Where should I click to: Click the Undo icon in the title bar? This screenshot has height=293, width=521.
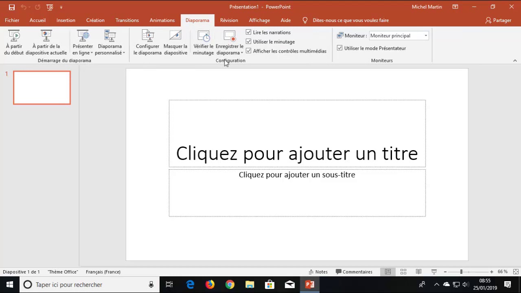pyautogui.click(x=24, y=7)
